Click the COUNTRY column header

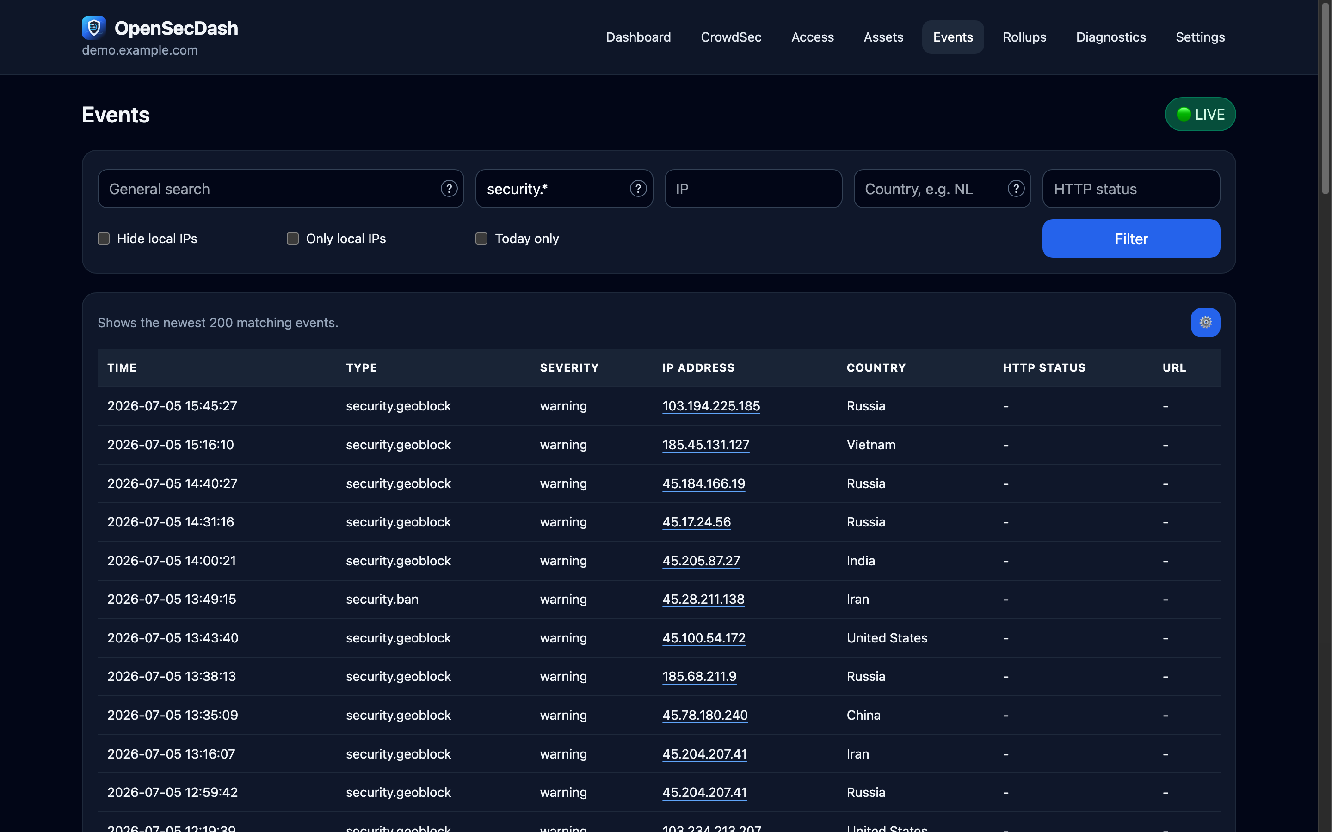coord(876,367)
